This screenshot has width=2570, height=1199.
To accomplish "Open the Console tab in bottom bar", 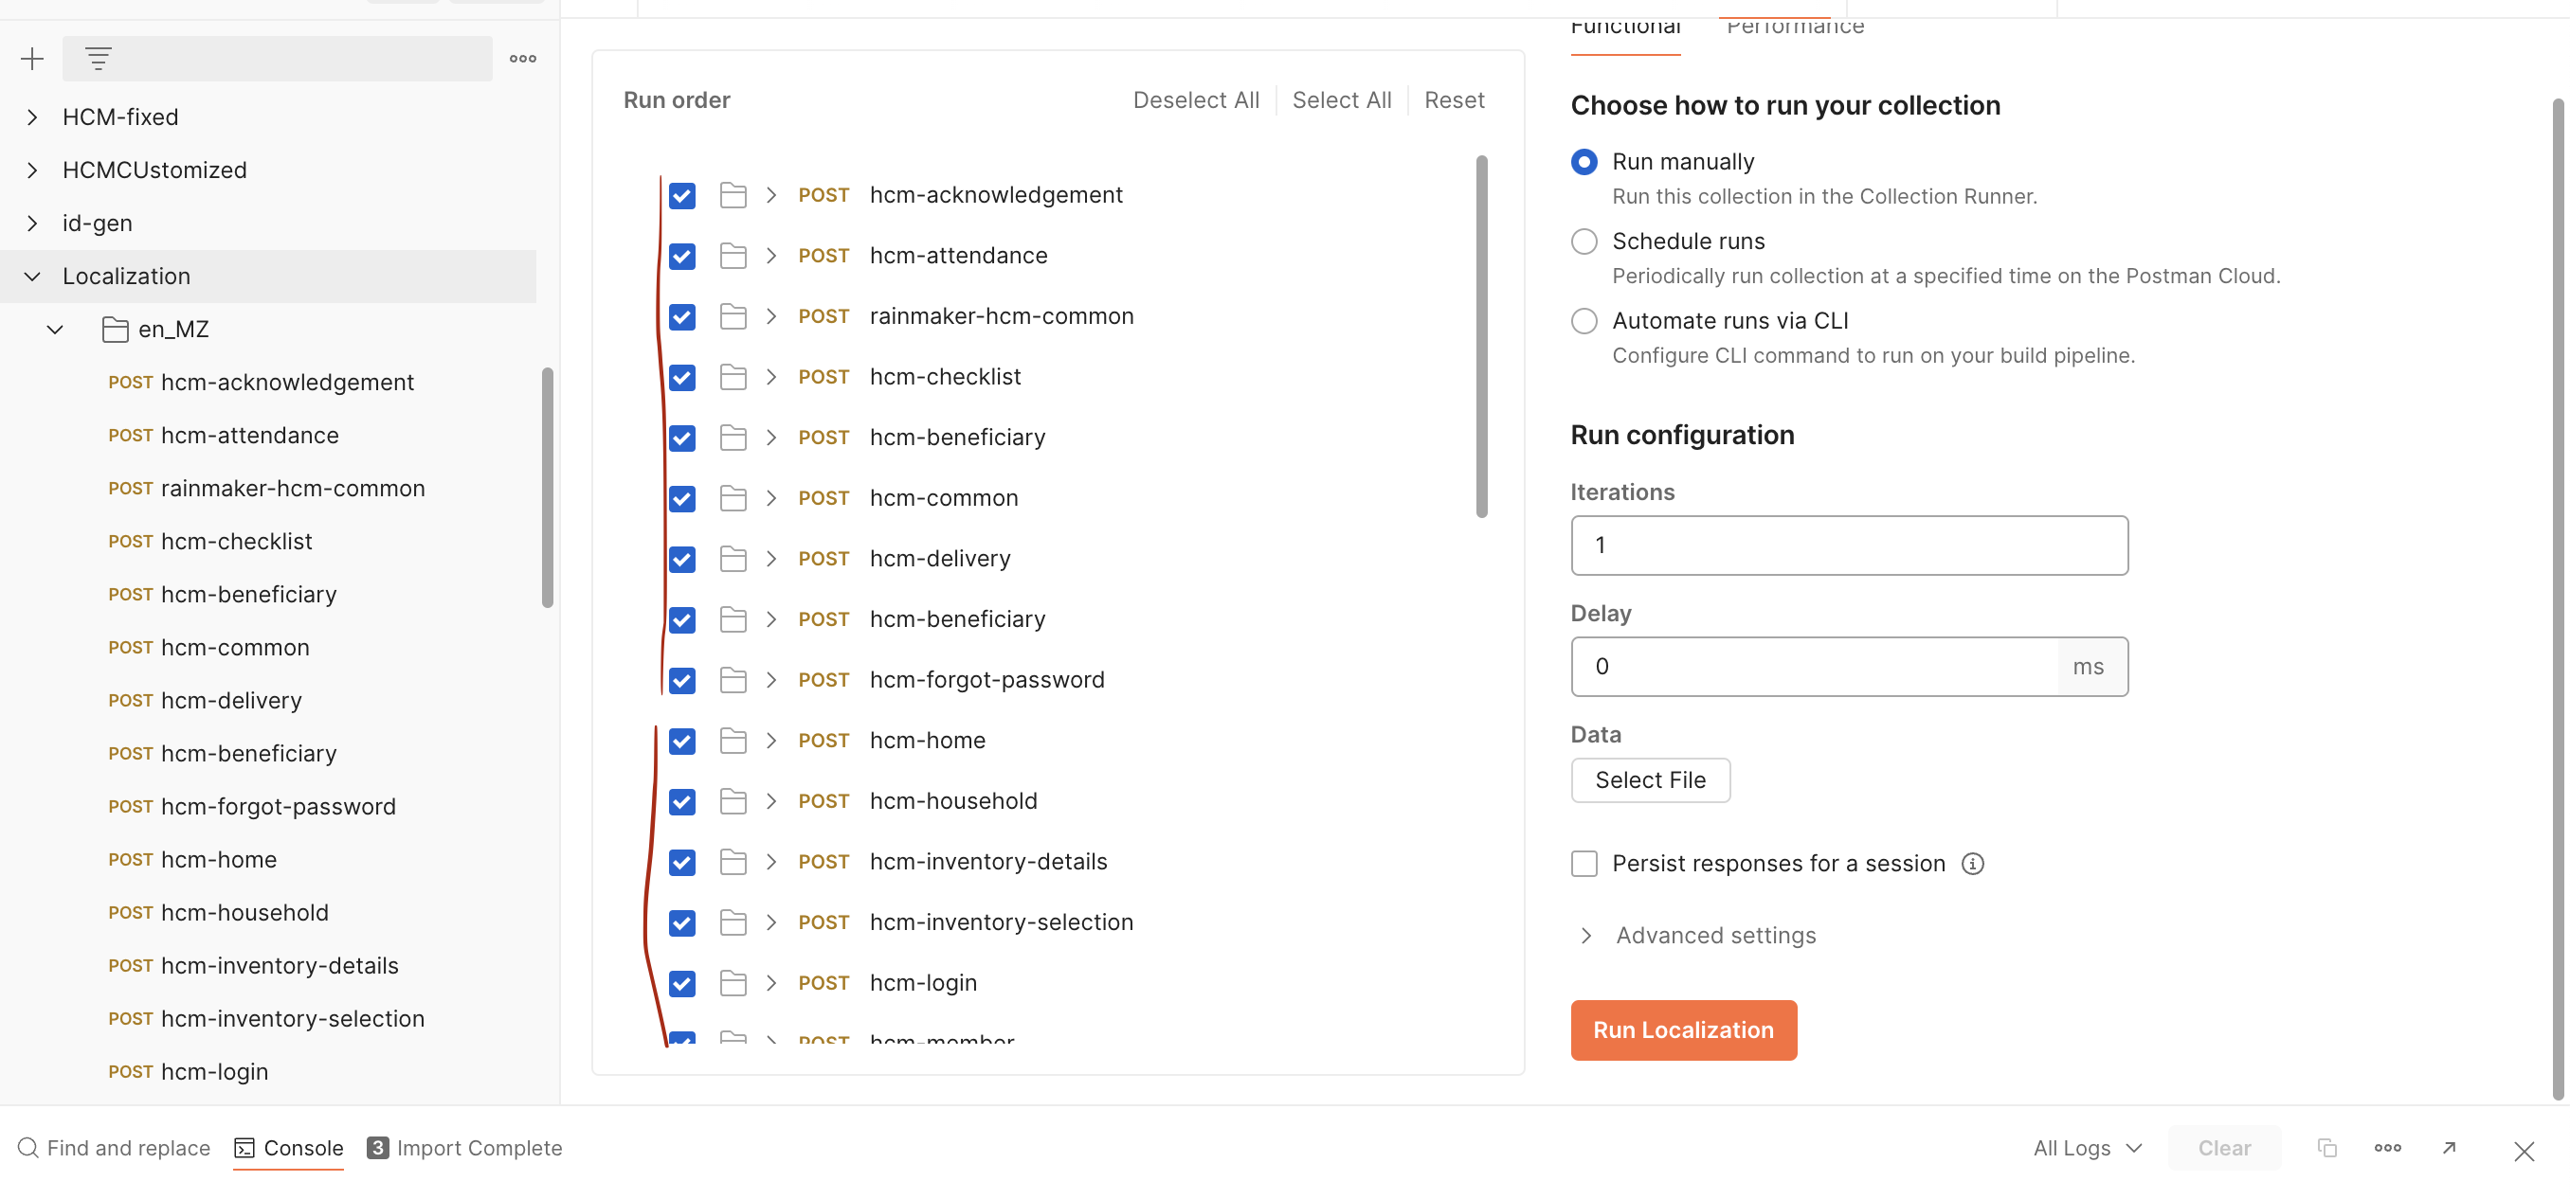I will click(x=288, y=1148).
